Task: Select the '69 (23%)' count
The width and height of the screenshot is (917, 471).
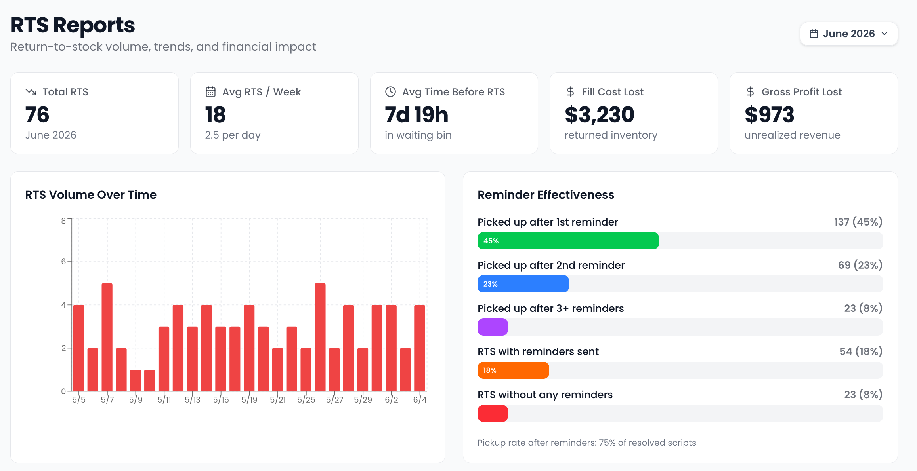Action: pos(860,265)
